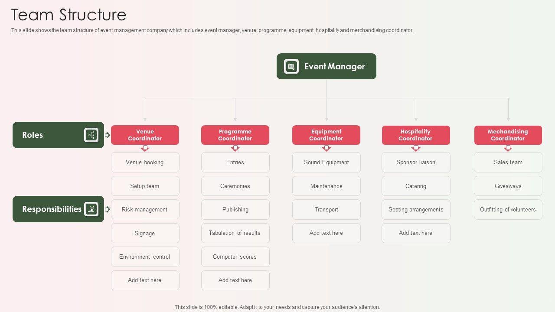Select the Hospitality Coordinator role box
Screen dimensions: 555x312
pos(416,135)
